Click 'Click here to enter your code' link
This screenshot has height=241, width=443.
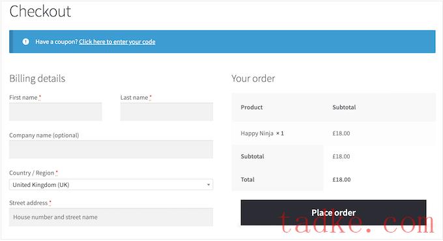(117, 42)
